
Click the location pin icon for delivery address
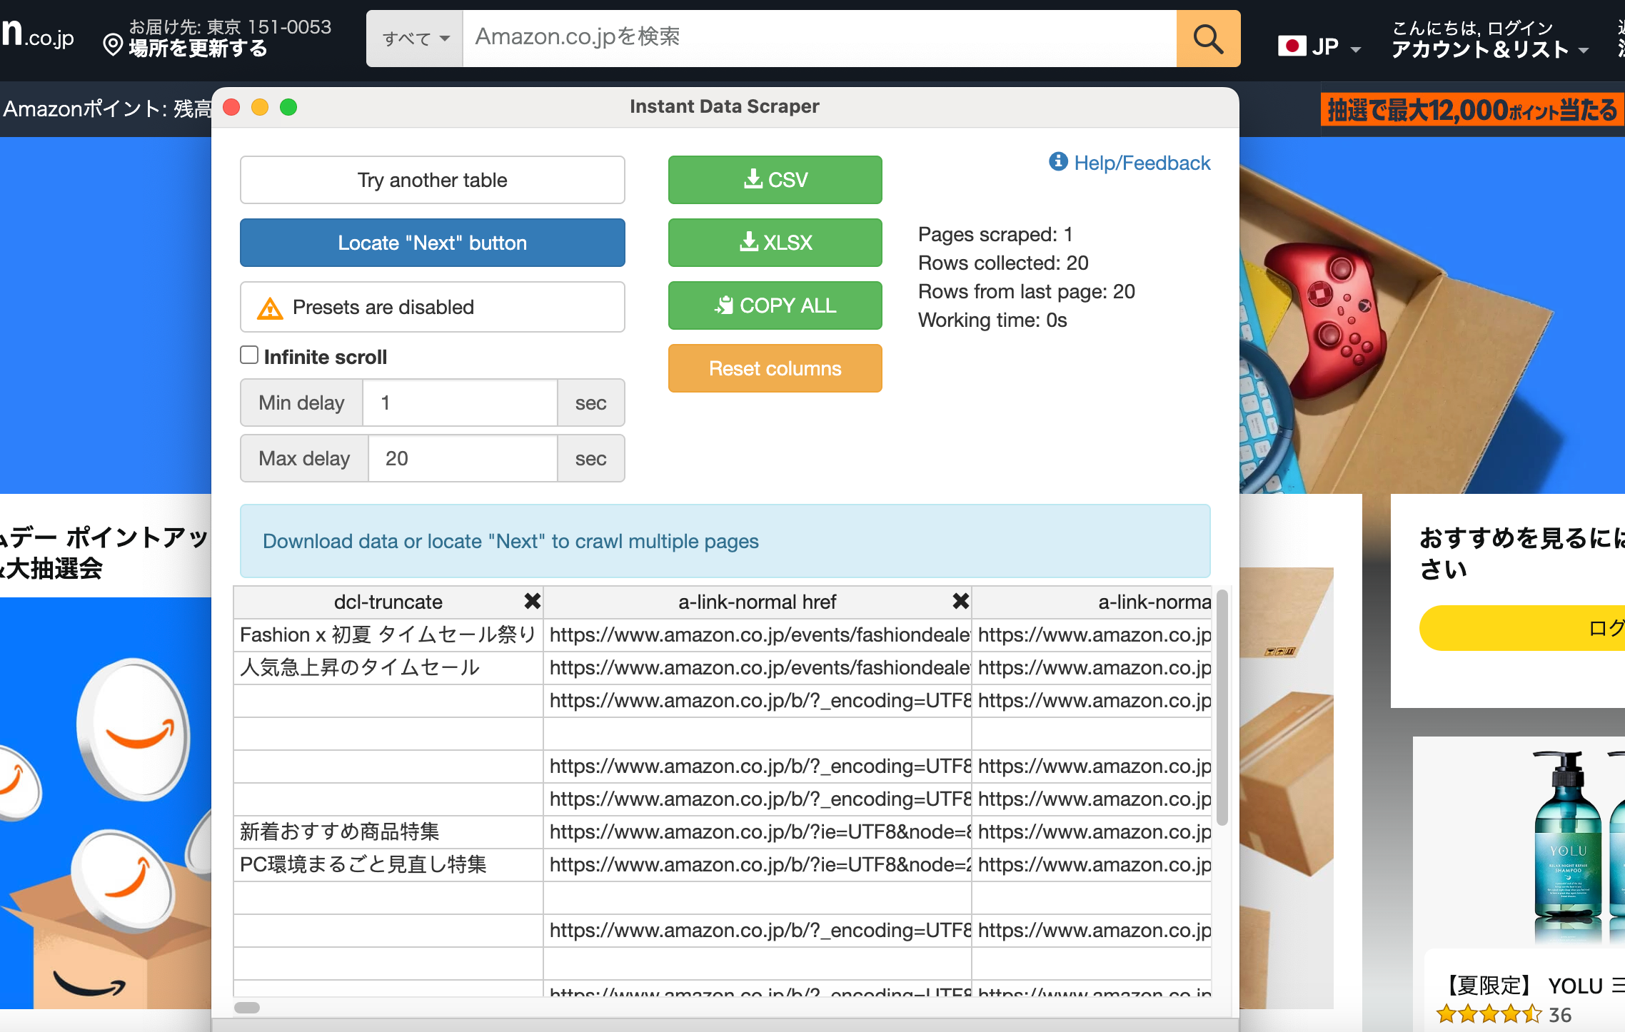pyautogui.click(x=113, y=45)
